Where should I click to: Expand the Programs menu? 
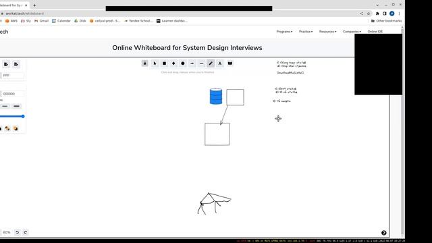(x=284, y=32)
